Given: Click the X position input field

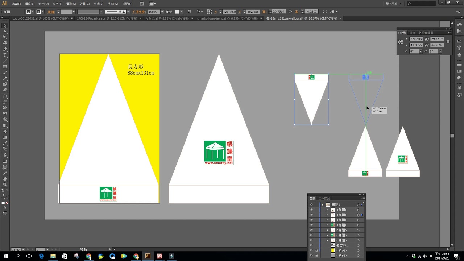Looking at the screenshot, I should coord(230,12).
